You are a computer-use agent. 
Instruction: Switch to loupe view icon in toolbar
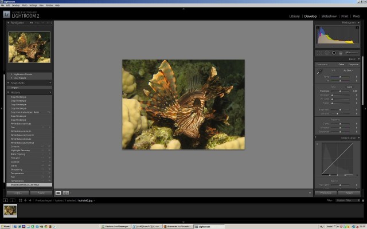click(x=58, y=193)
